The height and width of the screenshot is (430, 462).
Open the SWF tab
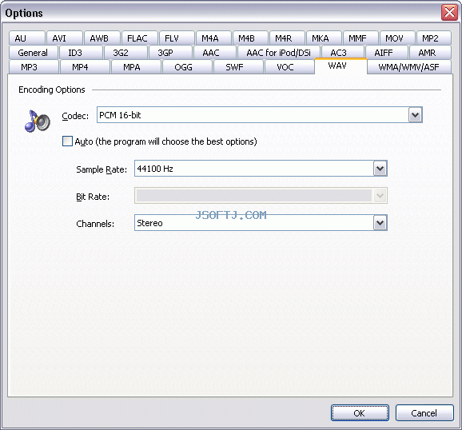(238, 67)
